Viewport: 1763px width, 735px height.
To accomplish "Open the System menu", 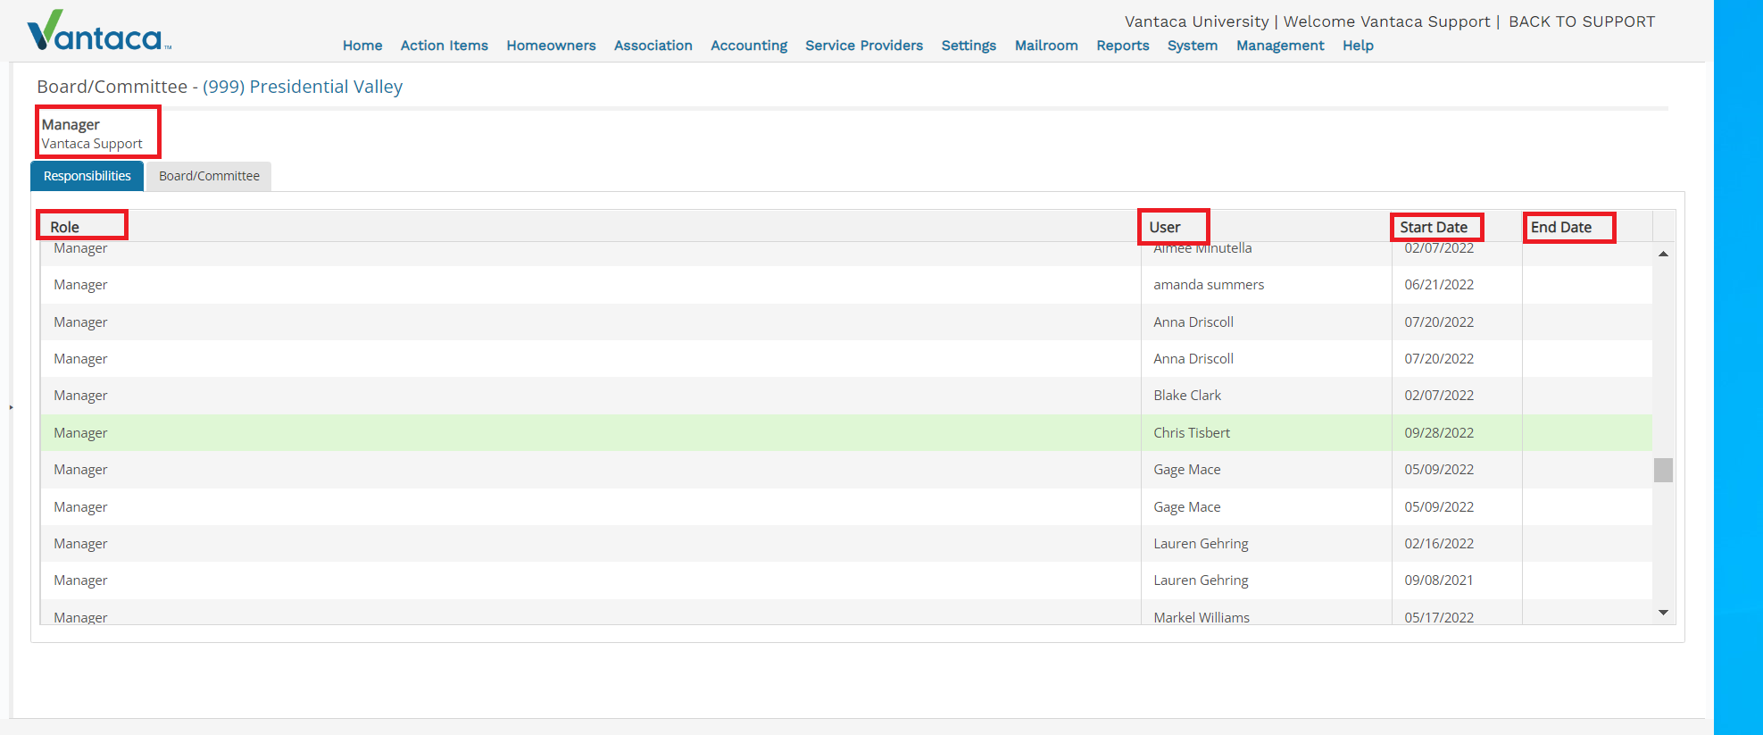I will click(1193, 46).
